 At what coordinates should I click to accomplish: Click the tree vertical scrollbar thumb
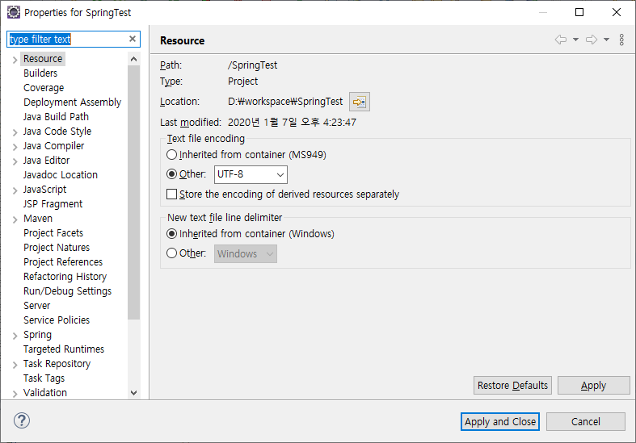point(133,192)
